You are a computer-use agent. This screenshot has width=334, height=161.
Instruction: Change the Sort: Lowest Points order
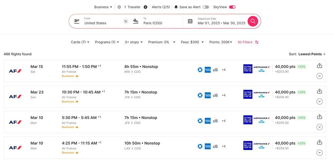point(312,54)
